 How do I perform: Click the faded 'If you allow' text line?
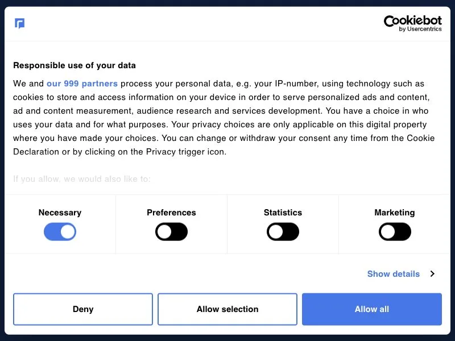82,179
